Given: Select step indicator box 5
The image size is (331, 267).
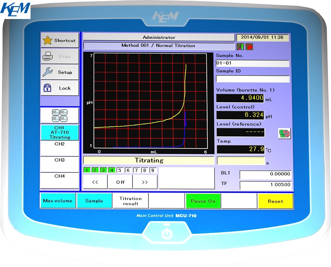Looking at the screenshot, I should [119, 170].
